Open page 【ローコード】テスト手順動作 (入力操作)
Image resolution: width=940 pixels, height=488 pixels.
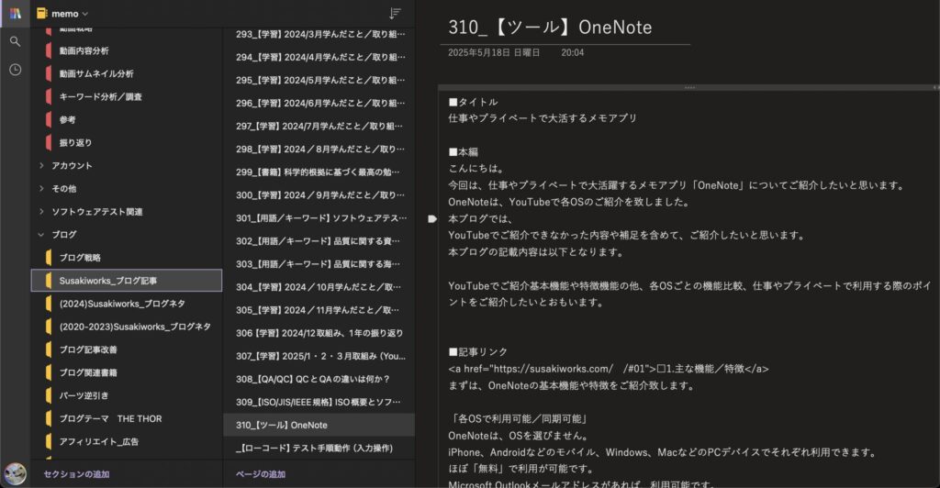tap(319, 448)
